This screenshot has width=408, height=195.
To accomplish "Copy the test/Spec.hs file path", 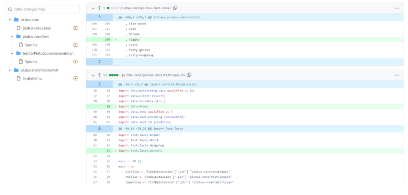I will (189, 75).
